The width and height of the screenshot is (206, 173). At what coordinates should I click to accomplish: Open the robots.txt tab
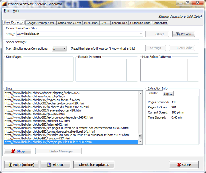160,23
